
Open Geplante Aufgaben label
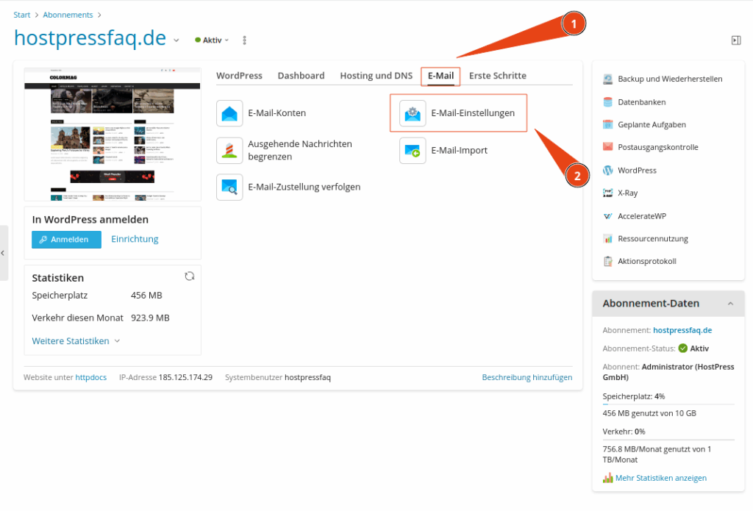click(x=652, y=124)
